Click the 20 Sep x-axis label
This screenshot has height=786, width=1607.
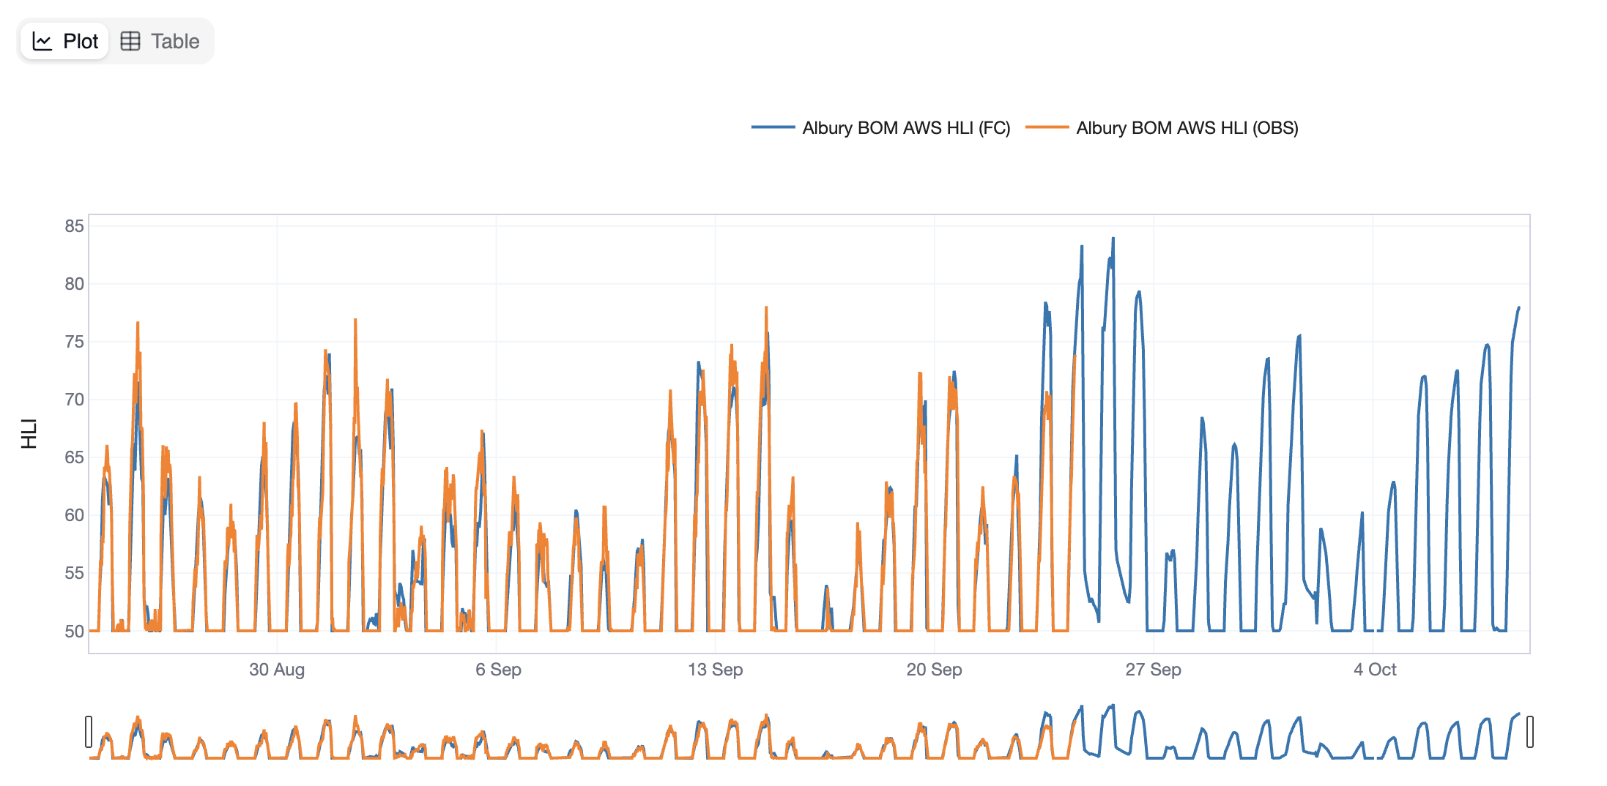[935, 670]
